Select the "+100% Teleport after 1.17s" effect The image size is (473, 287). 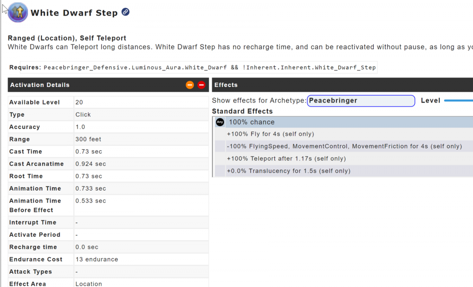pos(286,159)
